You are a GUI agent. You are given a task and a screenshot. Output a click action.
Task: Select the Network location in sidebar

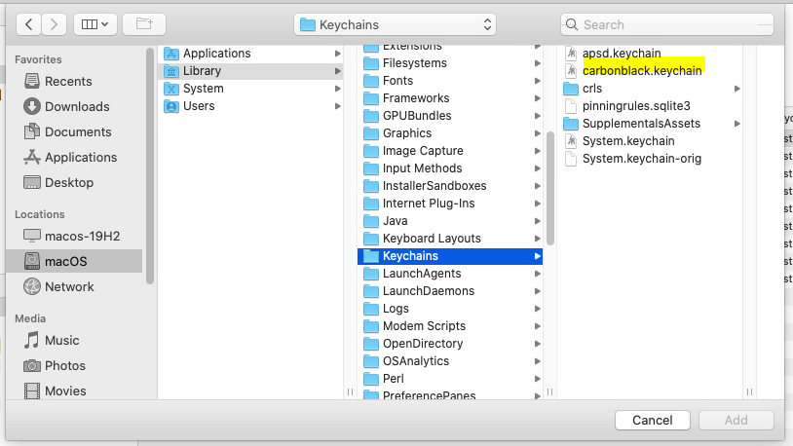click(69, 286)
